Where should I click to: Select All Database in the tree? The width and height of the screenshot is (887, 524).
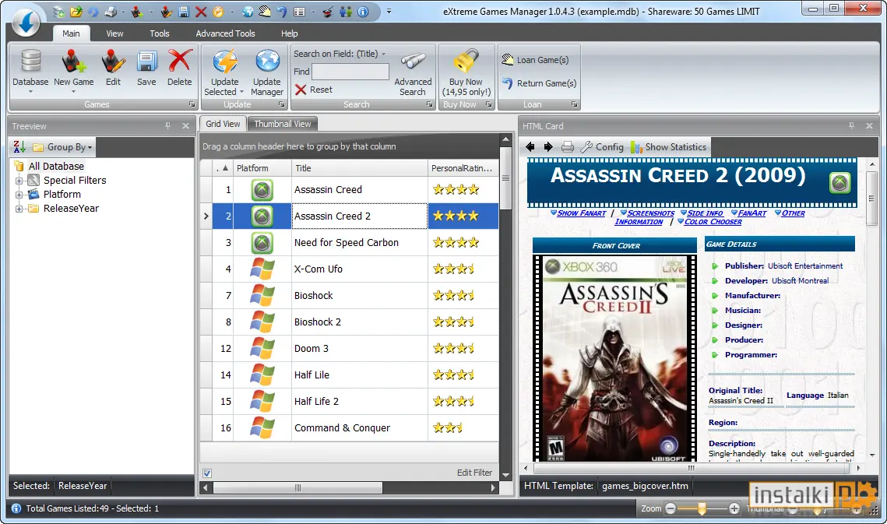56,167
